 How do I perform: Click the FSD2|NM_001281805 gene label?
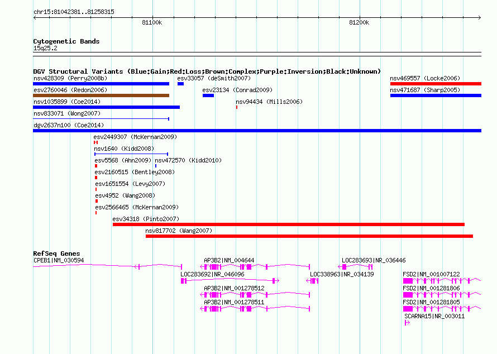(x=432, y=302)
